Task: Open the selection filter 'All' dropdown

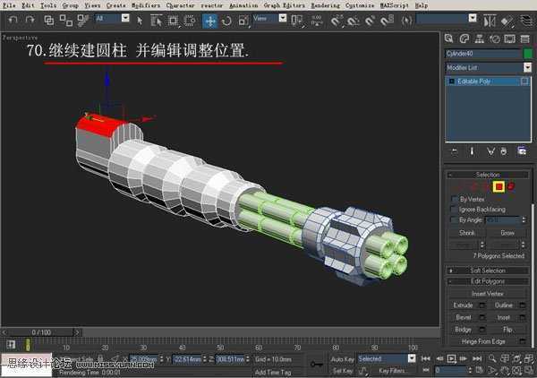Action: (125, 18)
